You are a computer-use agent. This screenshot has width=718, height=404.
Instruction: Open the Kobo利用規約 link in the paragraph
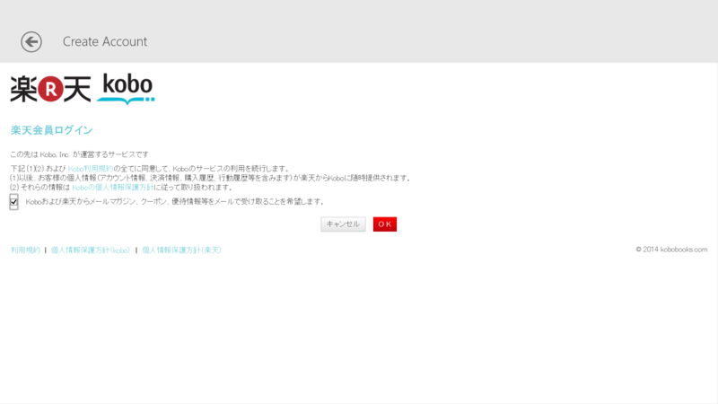(91, 169)
